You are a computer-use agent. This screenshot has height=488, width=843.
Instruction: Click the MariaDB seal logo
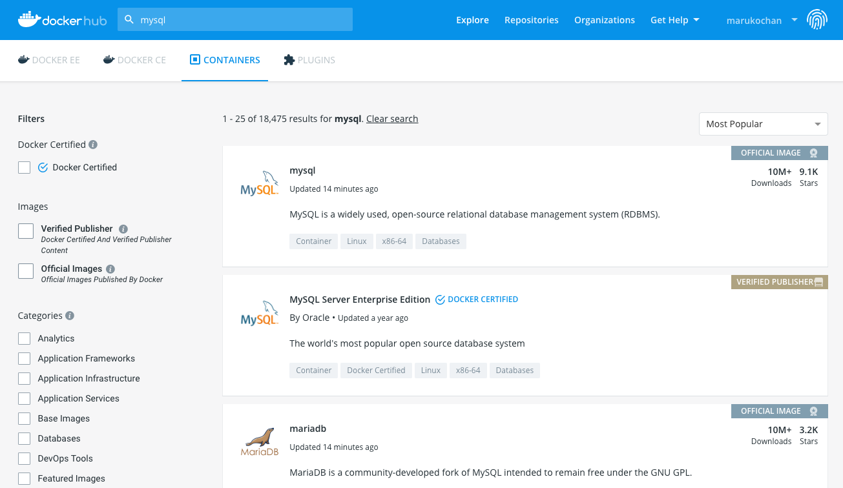[259, 442]
